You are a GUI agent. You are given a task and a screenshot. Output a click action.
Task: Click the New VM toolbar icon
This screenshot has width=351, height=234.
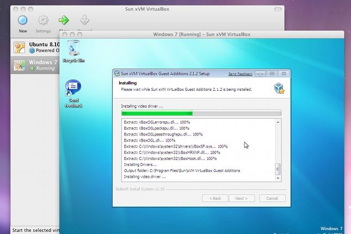click(x=23, y=20)
